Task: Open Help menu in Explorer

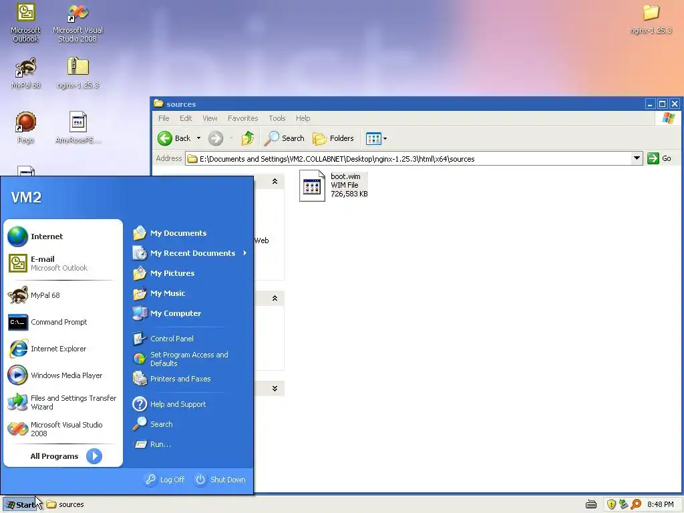Action: [x=303, y=118]
